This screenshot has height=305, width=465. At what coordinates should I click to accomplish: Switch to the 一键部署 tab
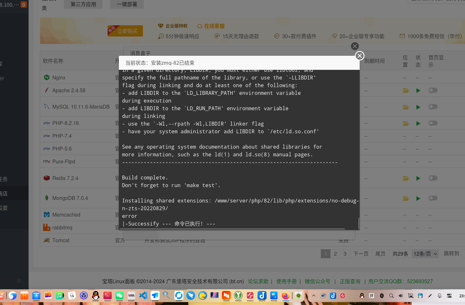pos(127,4)
